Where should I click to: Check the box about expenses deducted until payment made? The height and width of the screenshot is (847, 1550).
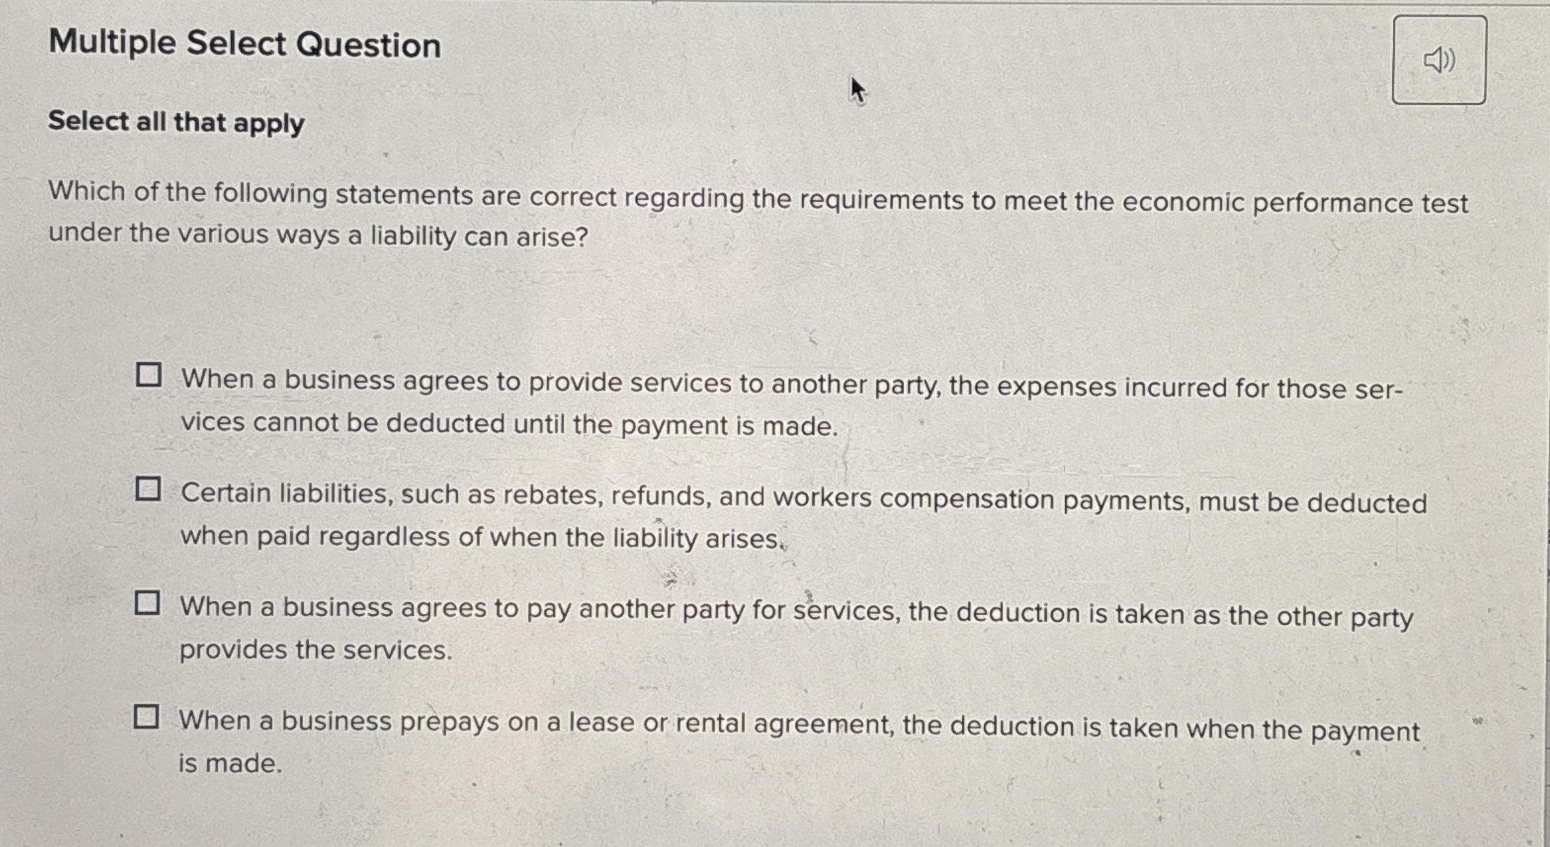pos(150,374)
